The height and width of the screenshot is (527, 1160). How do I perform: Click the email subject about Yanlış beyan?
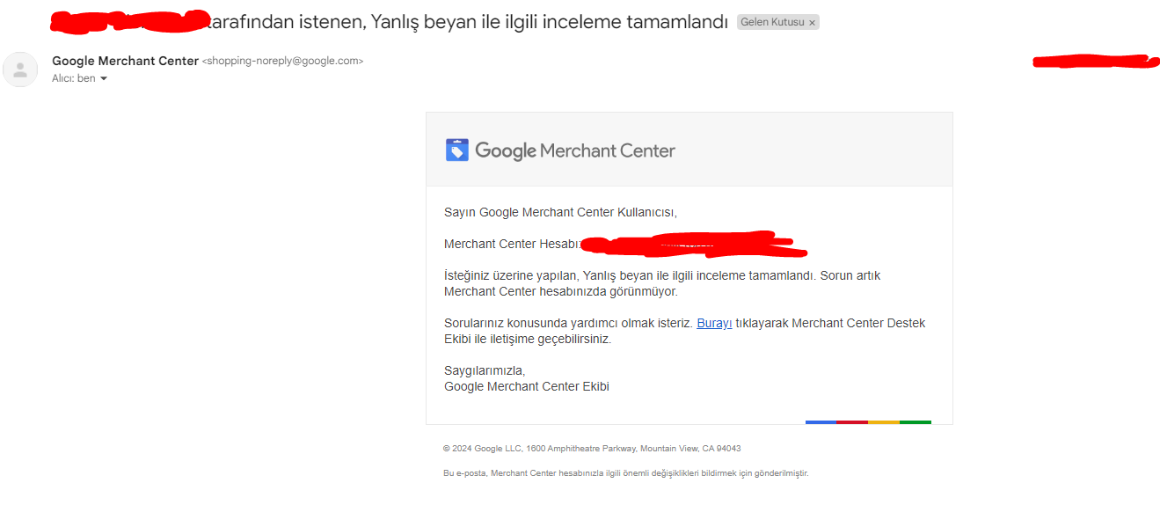pyautogui.click(x=390, y=21)
